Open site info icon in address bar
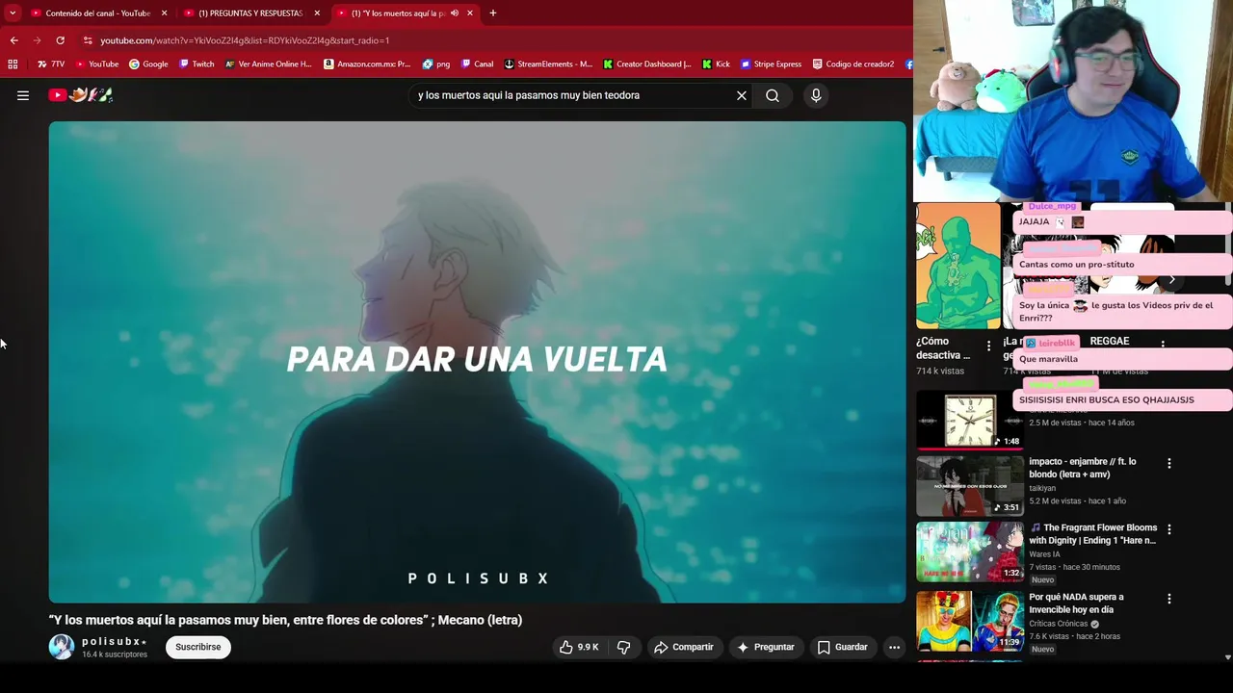This screenshot has height=693, width=1233. pyautogui.click(x=88, y=40)
